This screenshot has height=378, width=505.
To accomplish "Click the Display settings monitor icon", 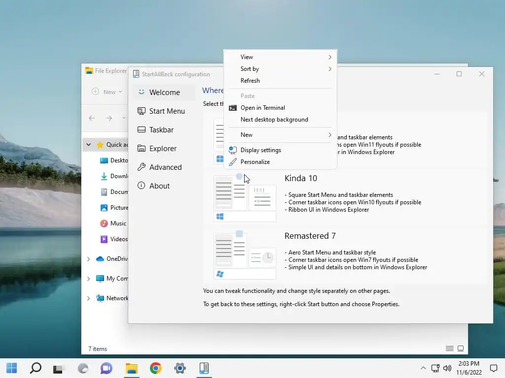I will [x=233, y=150].
